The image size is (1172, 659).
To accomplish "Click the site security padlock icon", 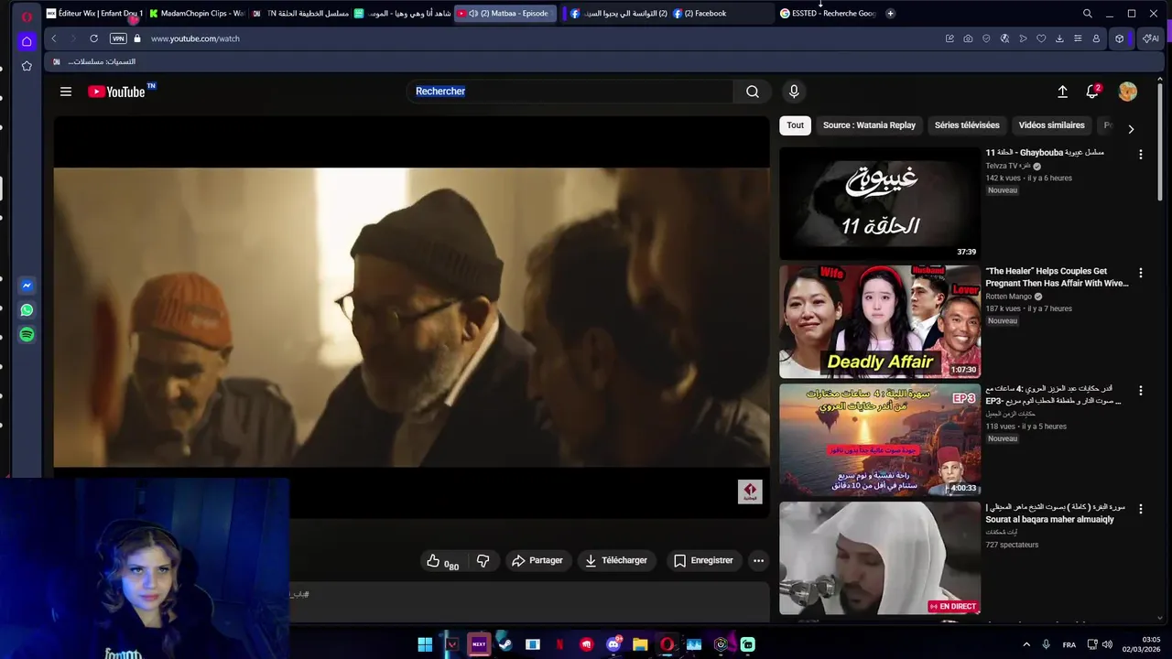I will [x=137, y=38].
